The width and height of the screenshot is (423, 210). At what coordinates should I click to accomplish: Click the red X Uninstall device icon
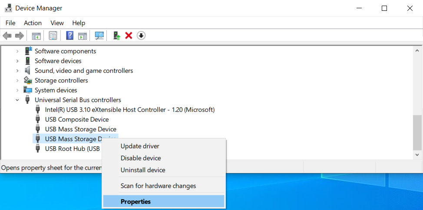129,36
